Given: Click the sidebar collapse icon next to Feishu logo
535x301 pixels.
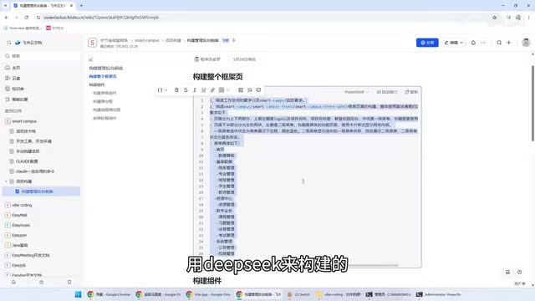Looking at the screenshot, I should point(9,43).
